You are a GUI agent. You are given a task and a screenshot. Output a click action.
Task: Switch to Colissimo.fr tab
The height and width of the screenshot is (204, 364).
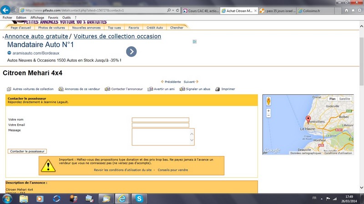pos(316,10)
